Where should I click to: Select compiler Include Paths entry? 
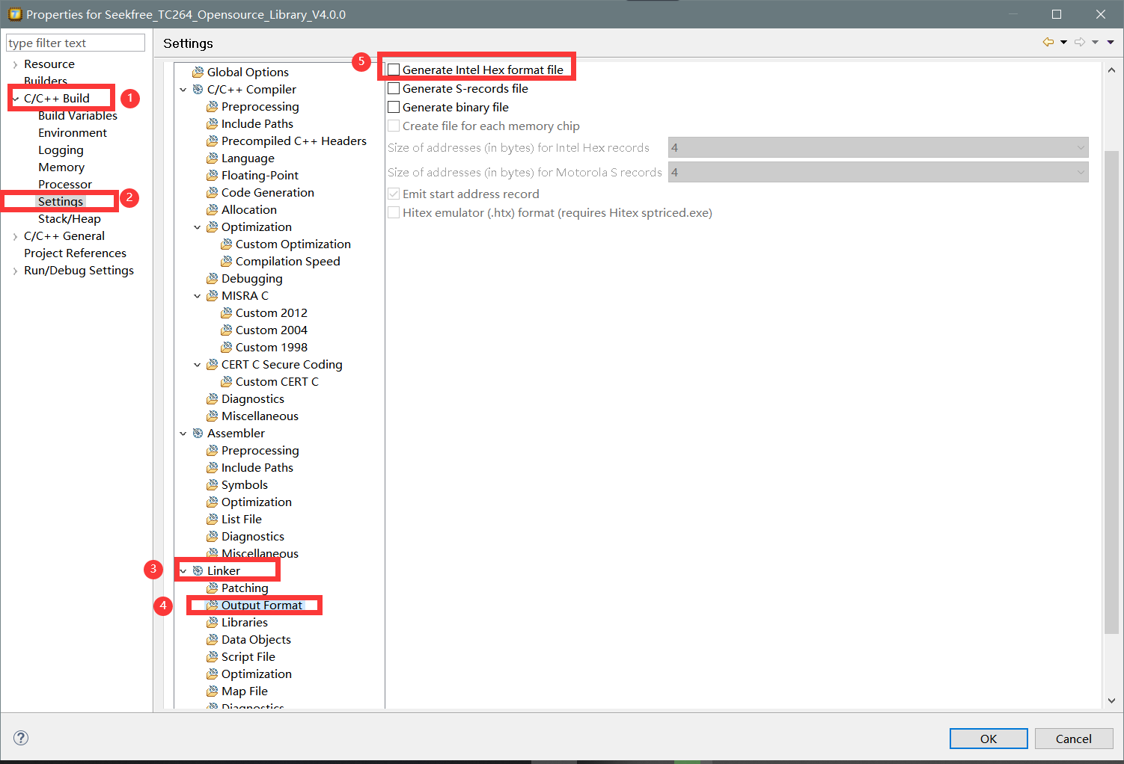coord(257,124)
